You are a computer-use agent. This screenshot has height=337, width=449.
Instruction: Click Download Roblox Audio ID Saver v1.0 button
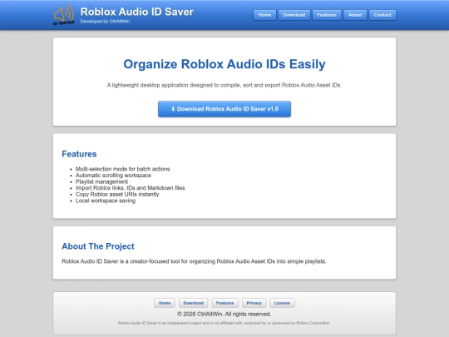(224, 109)
